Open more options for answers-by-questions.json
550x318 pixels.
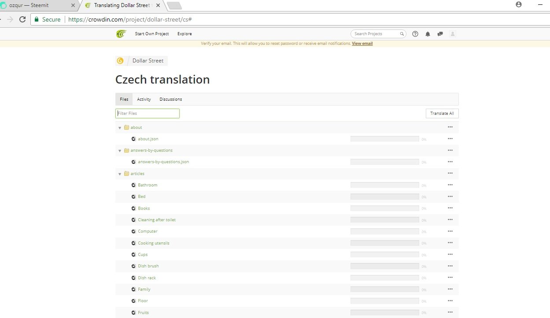click(450, 162)
